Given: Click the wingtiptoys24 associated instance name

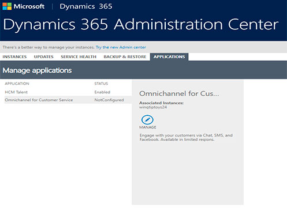Looking at the screenshot, I should tap(153, 107).
